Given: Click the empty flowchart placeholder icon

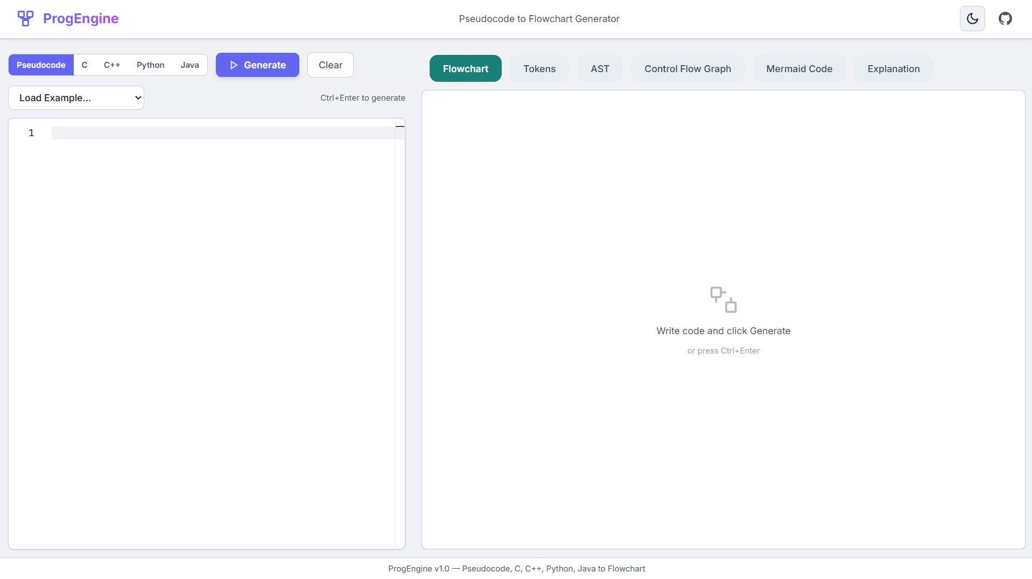Looking at the screenshot, I should click(x=723, y=300).
